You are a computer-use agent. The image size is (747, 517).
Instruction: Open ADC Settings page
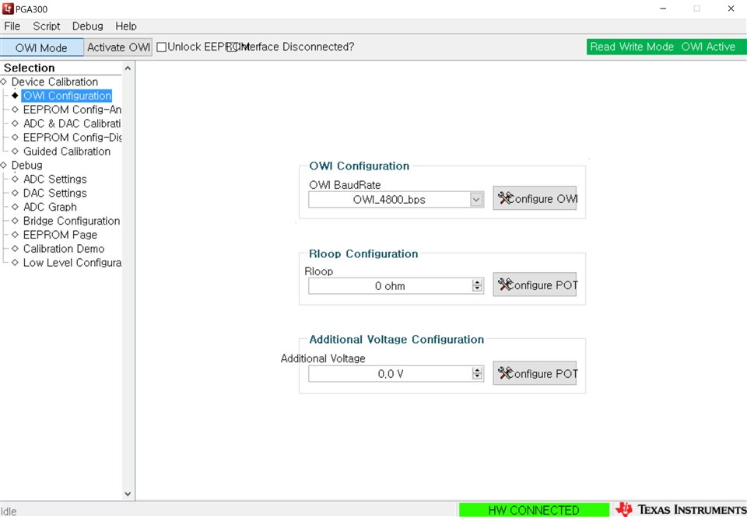(54, 179)
